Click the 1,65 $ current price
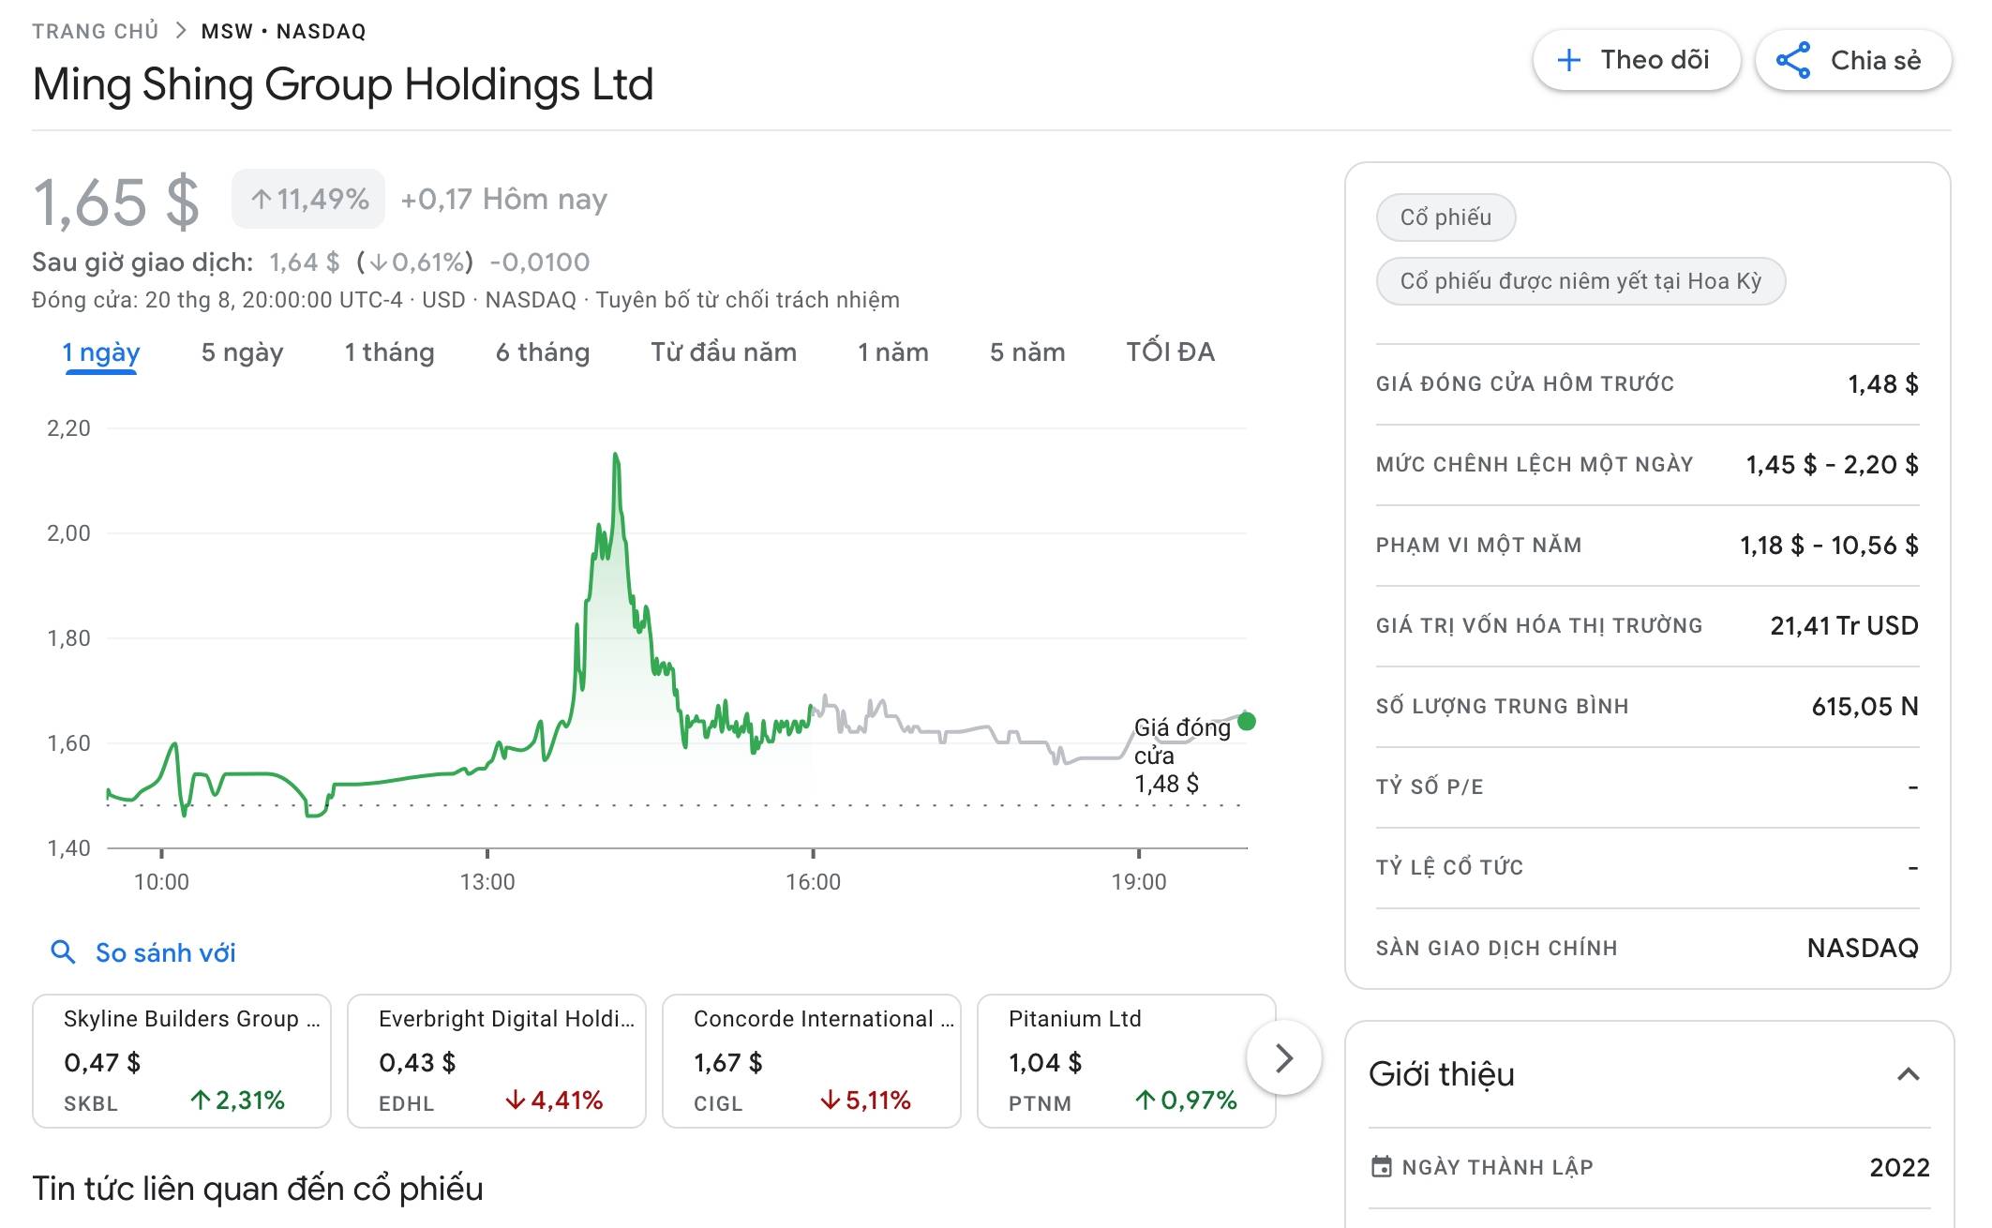 pyautogui.click(x=116, y=202)
